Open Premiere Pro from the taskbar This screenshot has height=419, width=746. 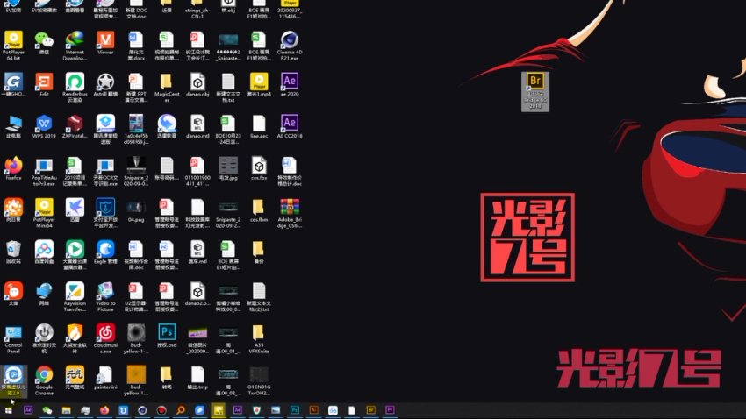pyautogui.click(x=390, y=410)
